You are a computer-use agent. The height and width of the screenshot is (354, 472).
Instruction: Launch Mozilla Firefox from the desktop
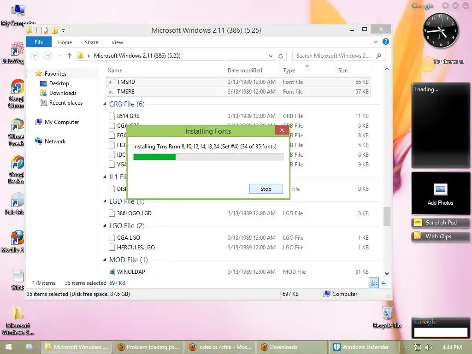18,242
